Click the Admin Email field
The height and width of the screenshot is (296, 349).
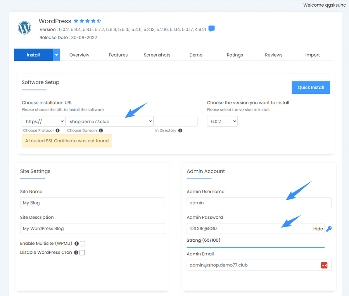(259, 265)
